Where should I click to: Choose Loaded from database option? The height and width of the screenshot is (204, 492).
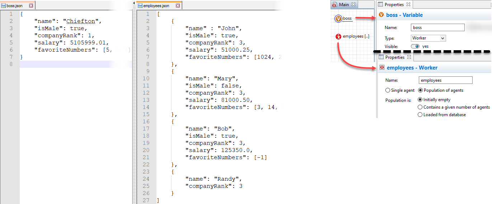point(421,115)
